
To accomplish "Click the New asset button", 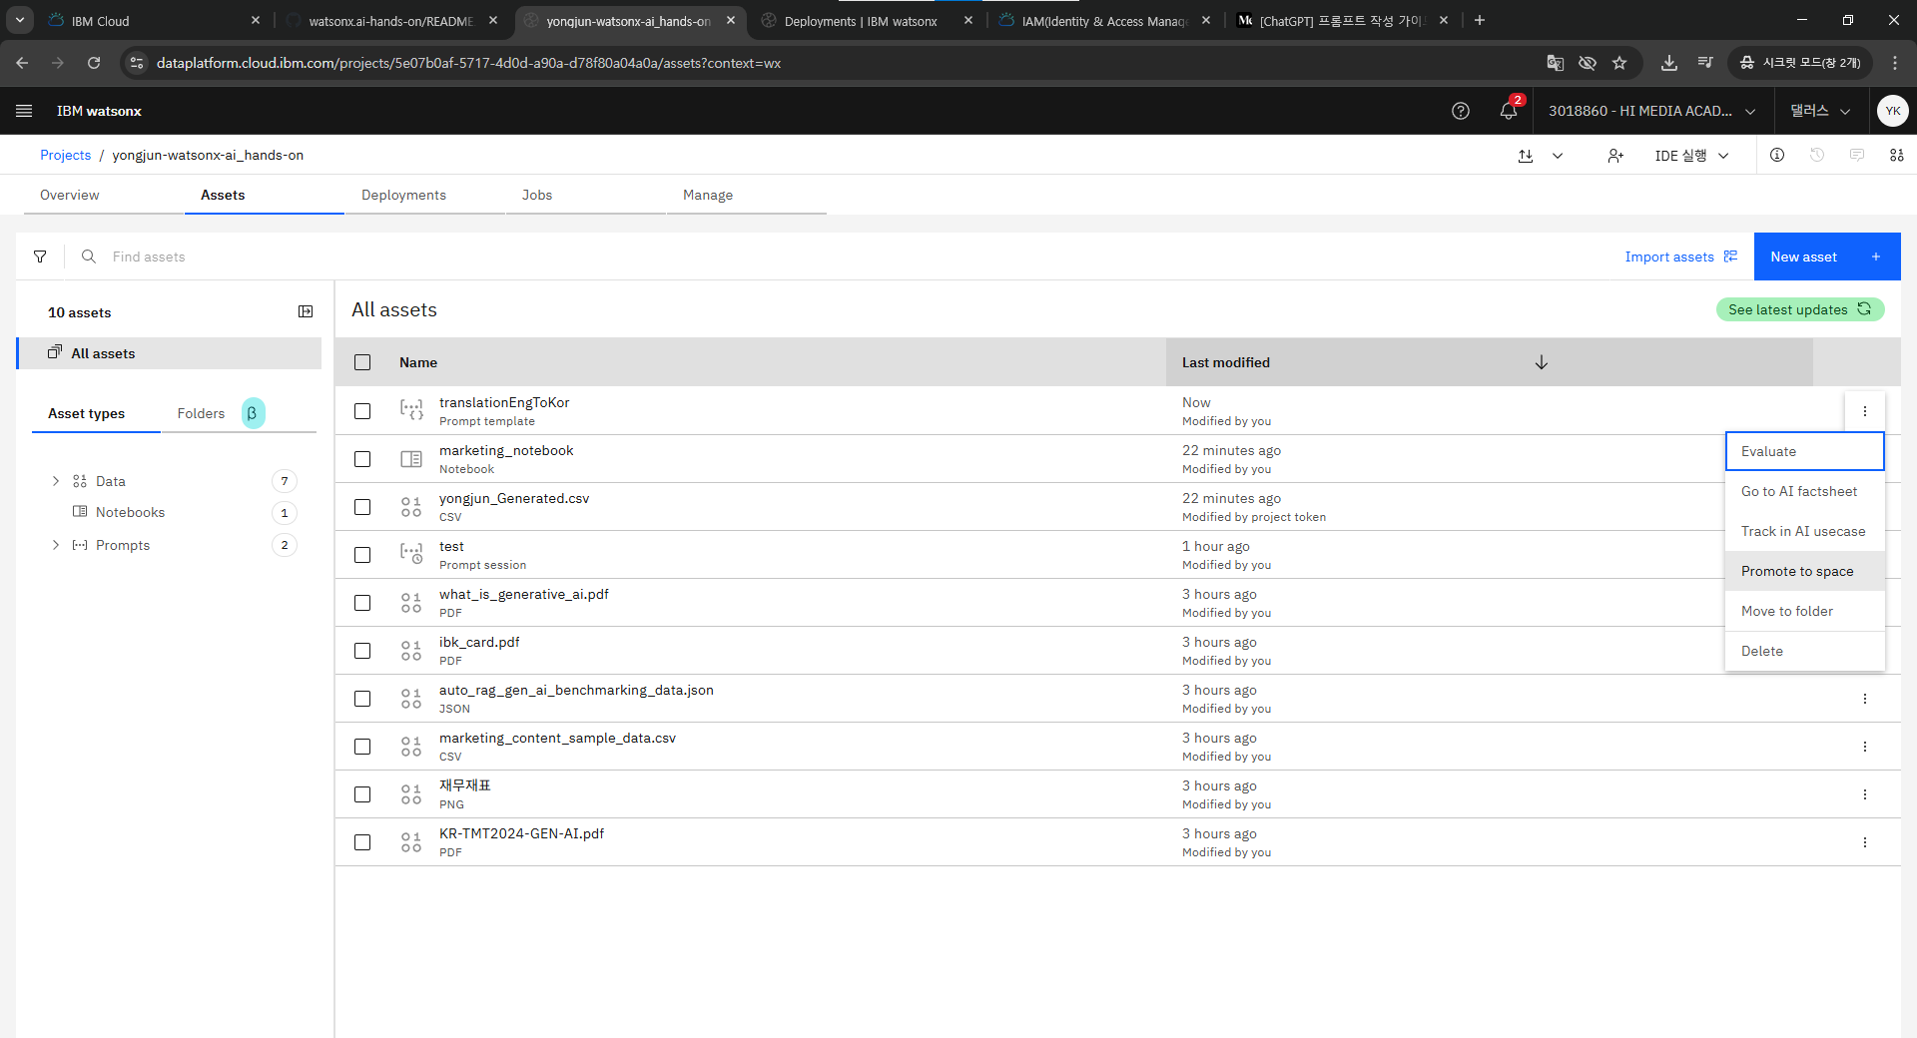I will pyautogui.click(x=1826, y=257).
